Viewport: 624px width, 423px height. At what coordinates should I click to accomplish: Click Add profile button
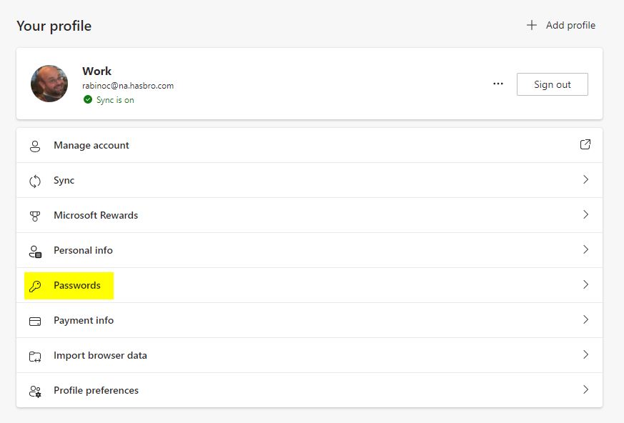point(561,26)
